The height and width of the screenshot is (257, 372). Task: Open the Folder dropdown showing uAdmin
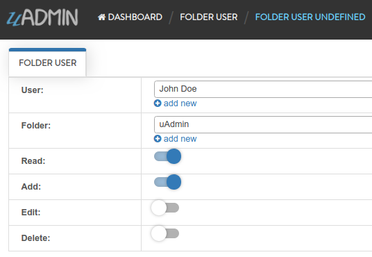coord(263,124)
